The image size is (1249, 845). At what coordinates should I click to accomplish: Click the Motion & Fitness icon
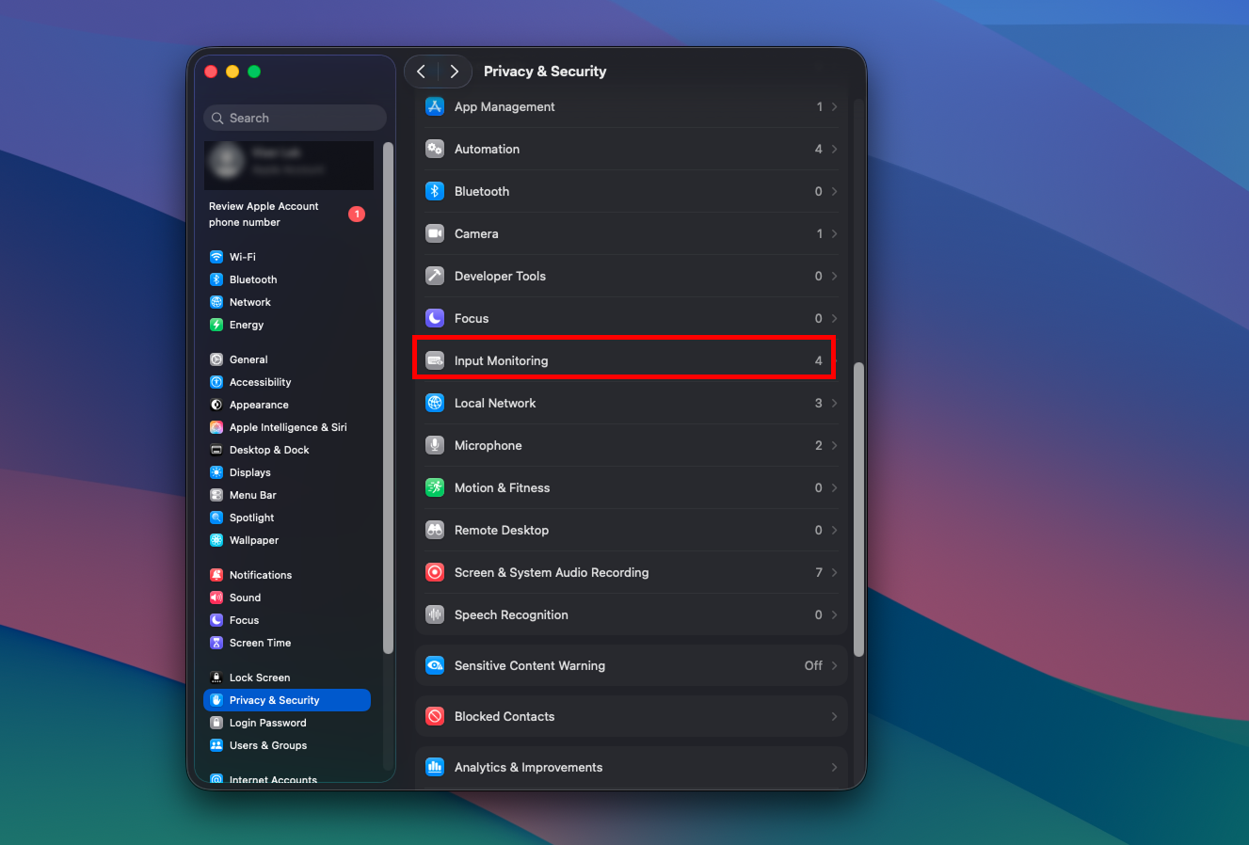[x=434, y=487]
